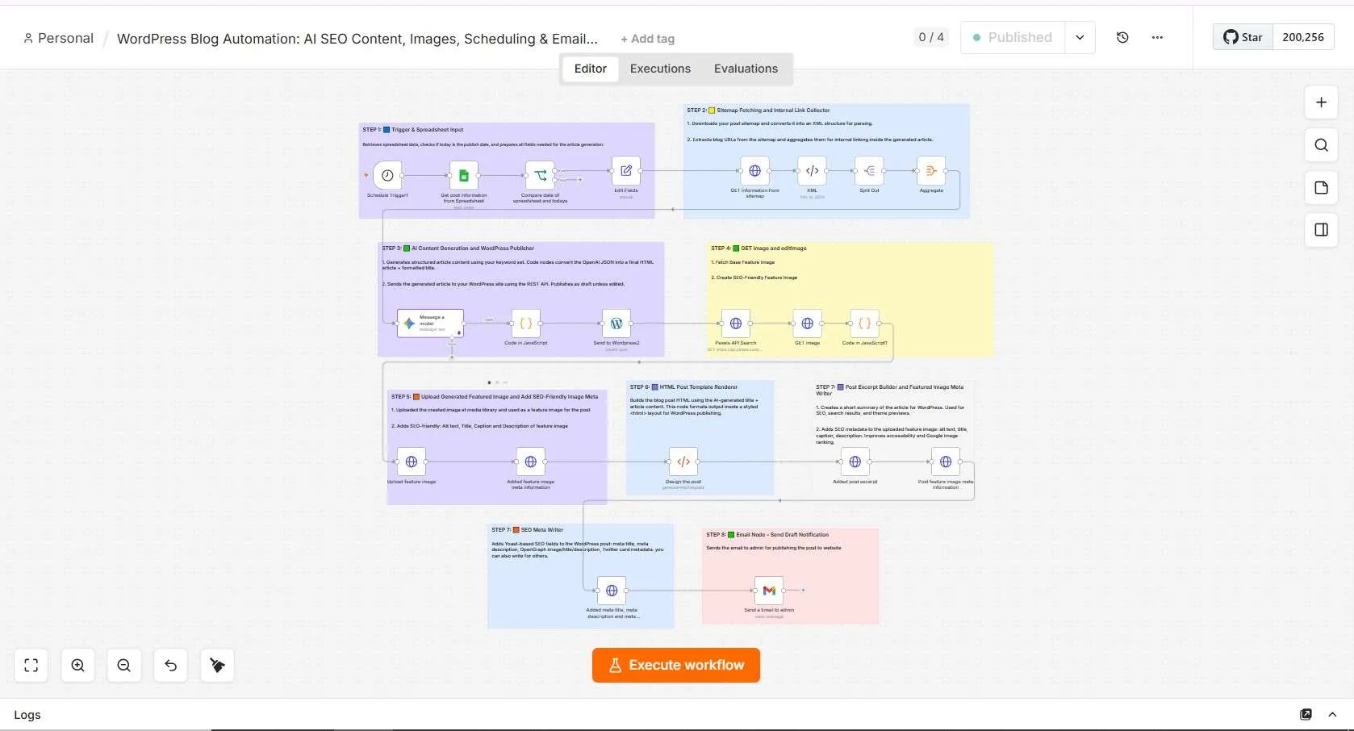Viewport: 1354px width, 731px height.
Task: Open the workflow history icon
Action: click(1122, 37)
